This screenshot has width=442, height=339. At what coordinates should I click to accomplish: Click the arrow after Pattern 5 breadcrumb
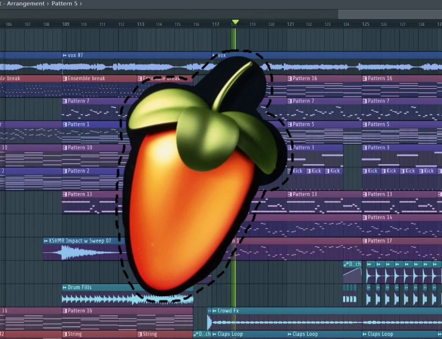(x=81, y=4)
